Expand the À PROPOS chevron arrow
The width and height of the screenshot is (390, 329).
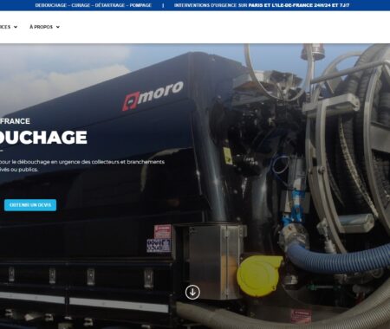click(58, 27)
